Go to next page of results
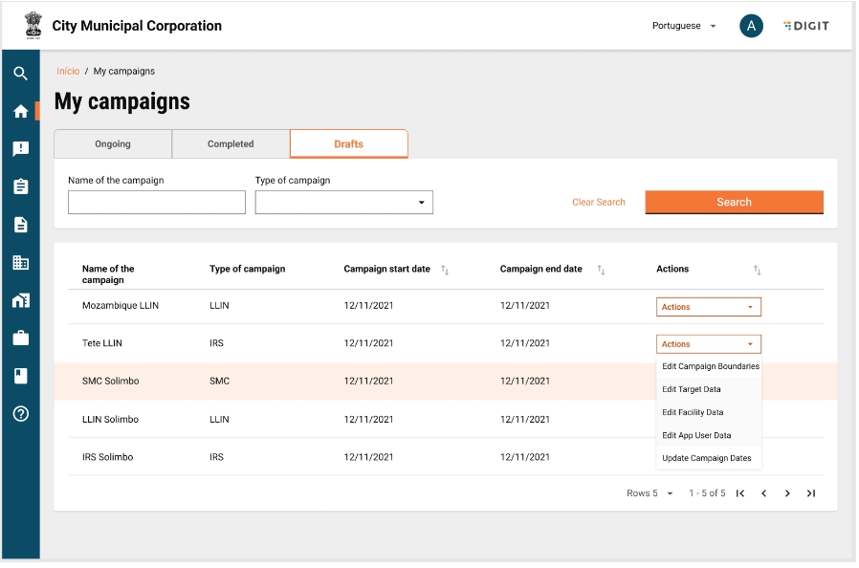Screen dimensions: 859x568 click(x=787, y=493)
